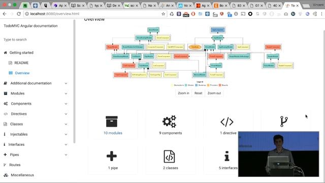Expand the Components section chevron
Screen dimensions: 325x183
point(66,104)
